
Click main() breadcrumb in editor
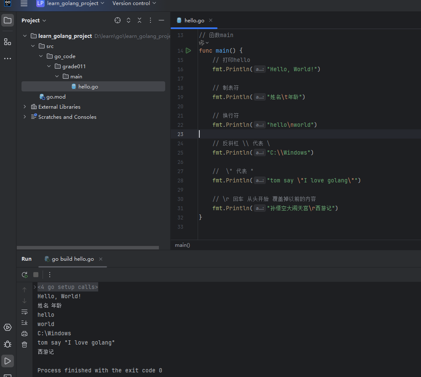[182, 245]
